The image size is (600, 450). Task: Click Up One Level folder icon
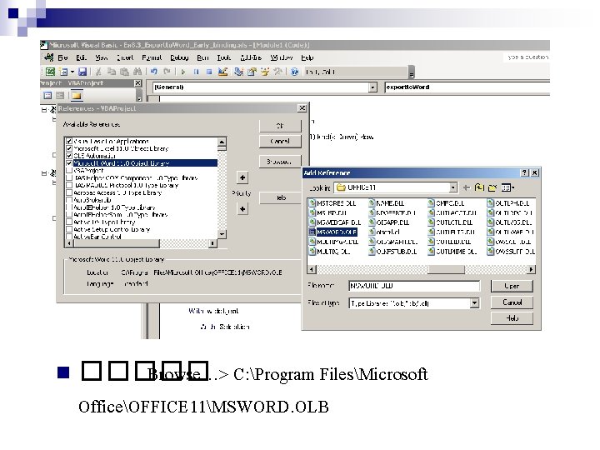click(x=479, y=187)
